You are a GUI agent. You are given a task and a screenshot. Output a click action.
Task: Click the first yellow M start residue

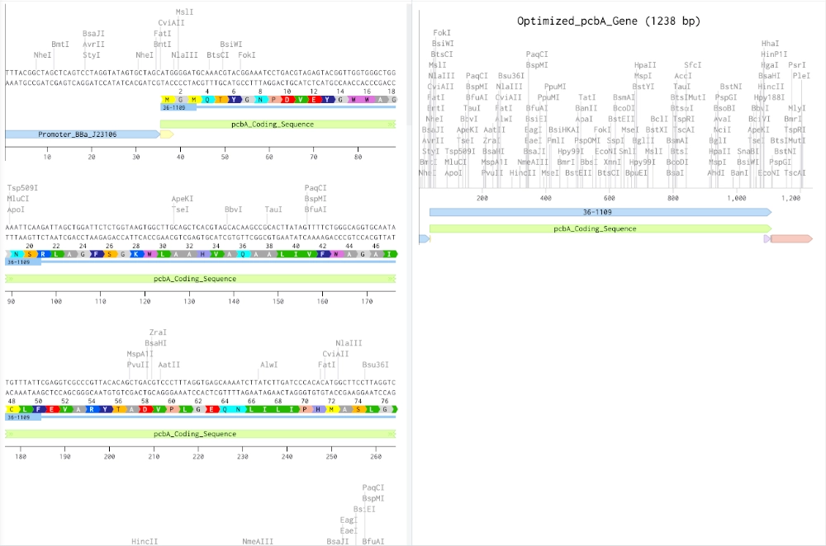(x=167, y=99)
